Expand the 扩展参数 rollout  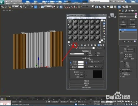(86, 81)
